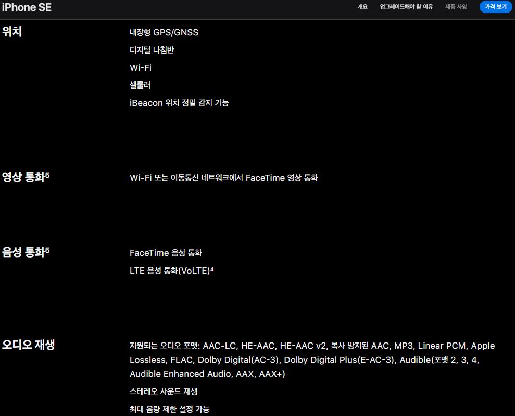Click the blue 가격 보기 button

496,7
